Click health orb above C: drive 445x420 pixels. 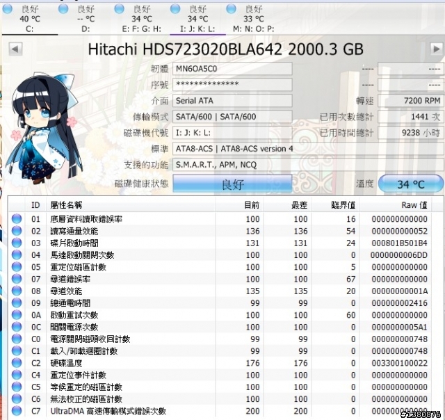pyautogui.click(x=8, y=9)
